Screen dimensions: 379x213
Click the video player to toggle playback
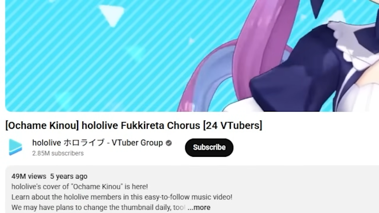coord(192,56)
